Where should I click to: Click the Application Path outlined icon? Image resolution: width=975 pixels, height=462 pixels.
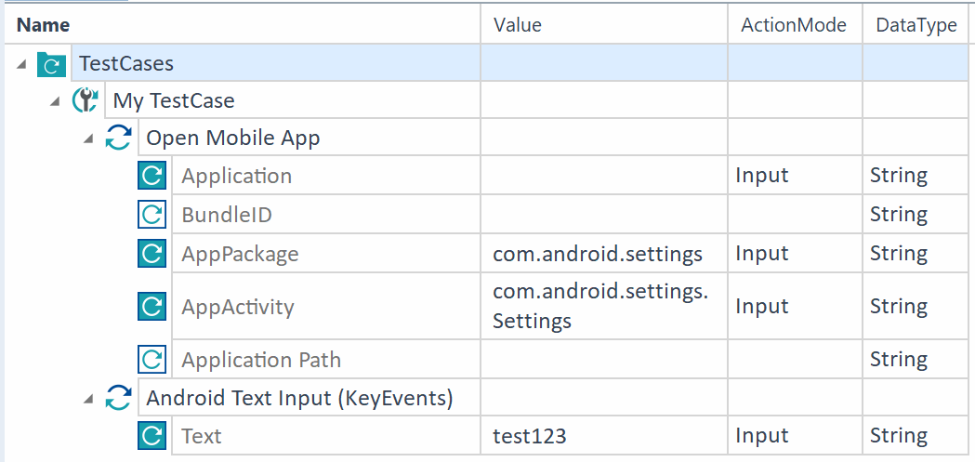[x=152, y=359]
